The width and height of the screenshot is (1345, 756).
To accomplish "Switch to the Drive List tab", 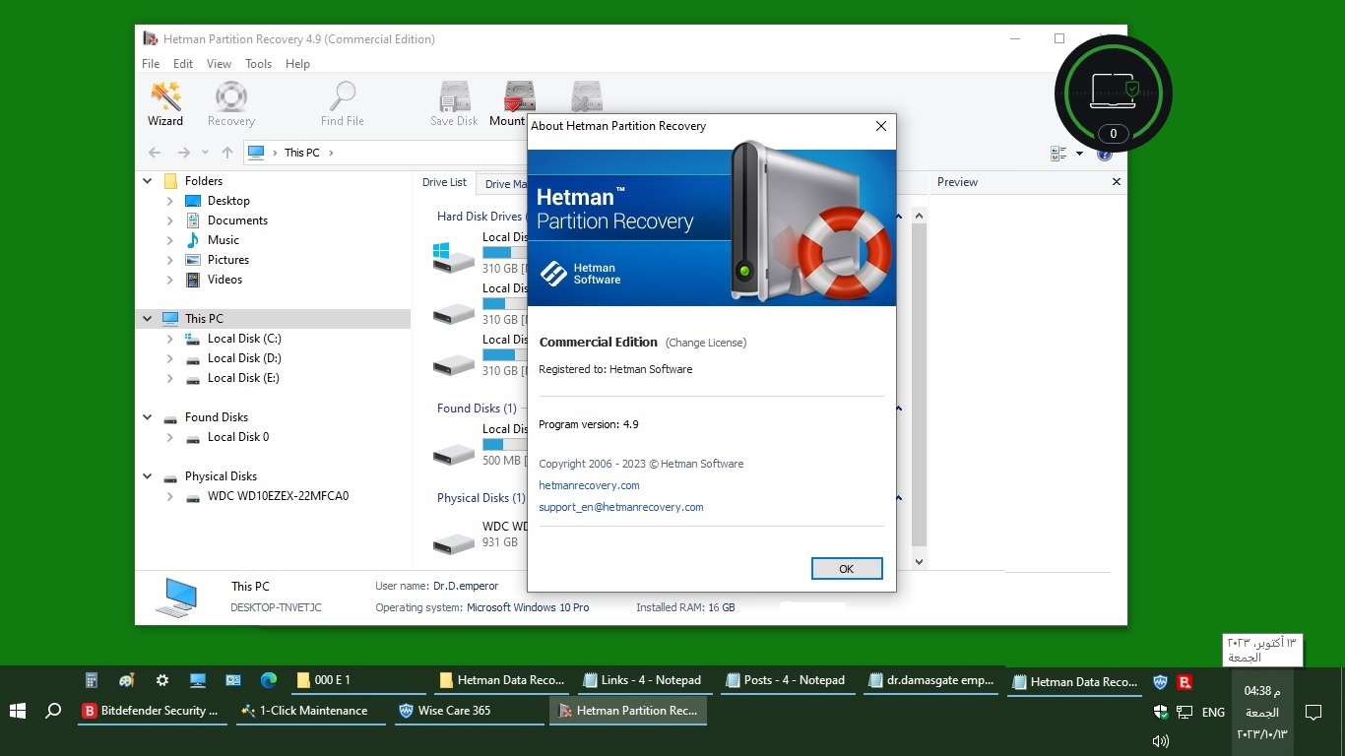I will tap(444, 182).
